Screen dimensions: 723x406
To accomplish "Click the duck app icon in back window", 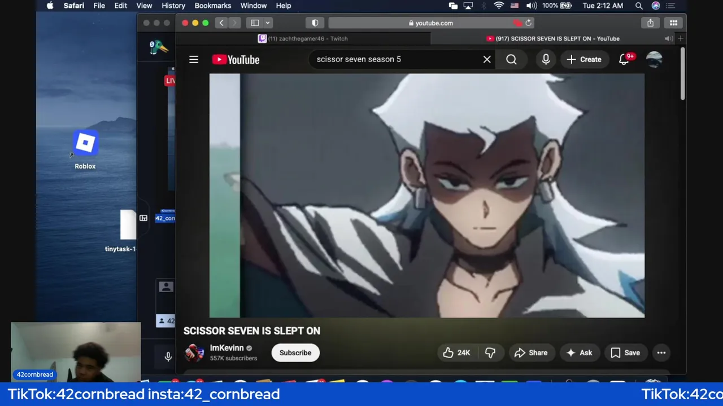I will click(x=159, y=47).
